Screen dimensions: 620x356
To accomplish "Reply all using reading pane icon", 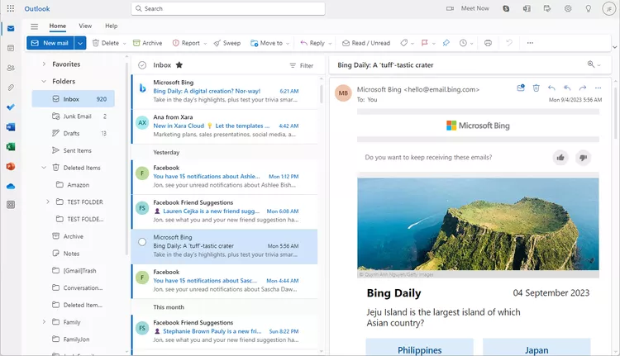I will click(x=567, y=88).
